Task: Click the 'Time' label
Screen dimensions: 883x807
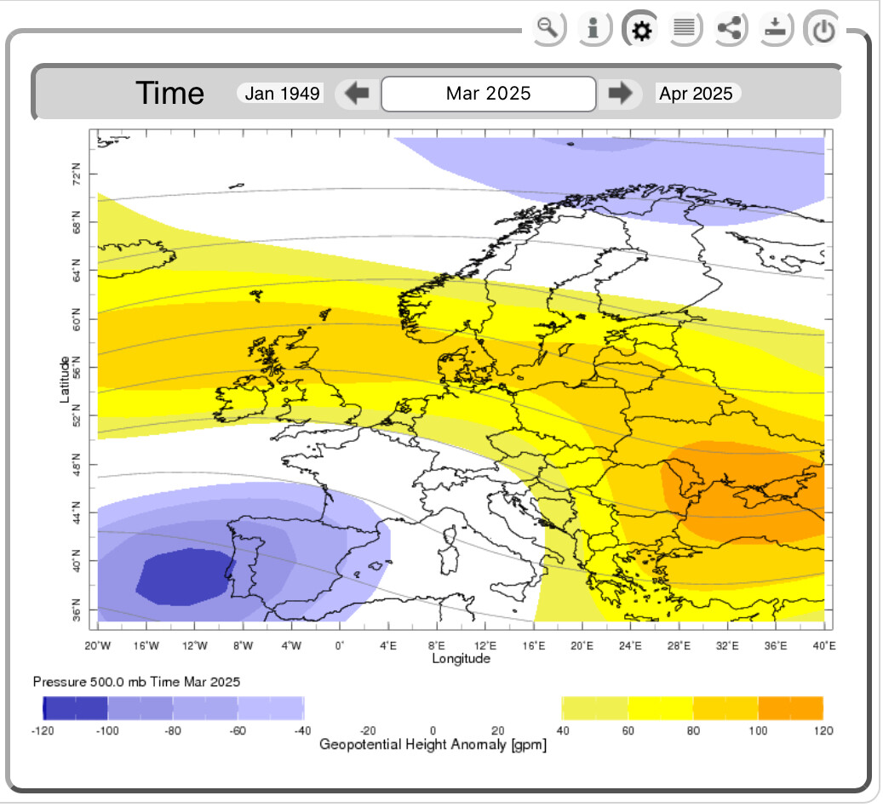Action: pos(169,93)
